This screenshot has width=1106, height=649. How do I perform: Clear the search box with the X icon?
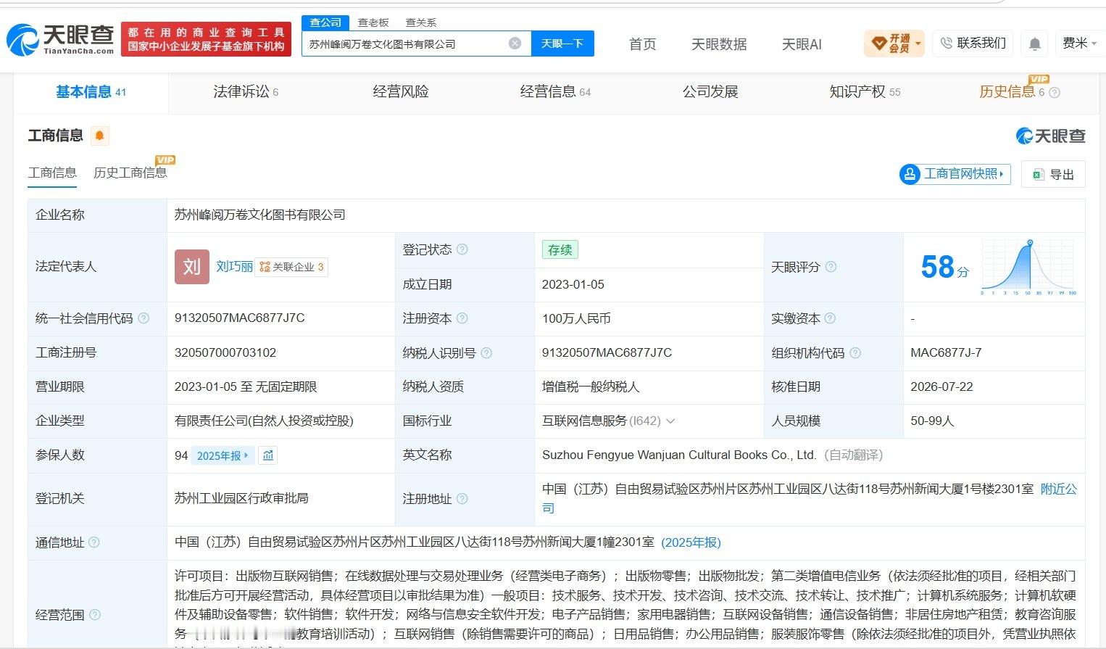pyautogui.click(x=515, y=44)
